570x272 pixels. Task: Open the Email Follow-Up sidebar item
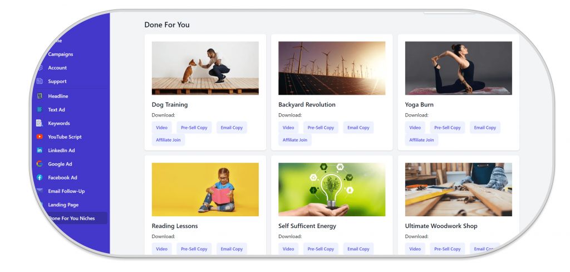tap(66, 191)
